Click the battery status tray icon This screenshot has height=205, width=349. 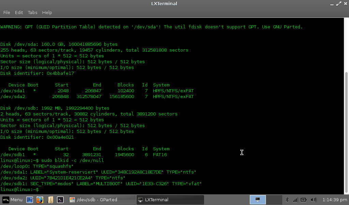[x=303, y=200]
